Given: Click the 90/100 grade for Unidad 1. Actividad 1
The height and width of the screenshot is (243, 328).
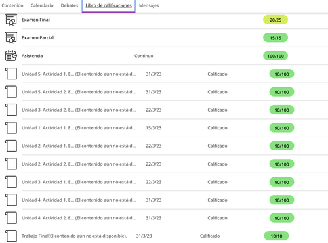Looking at the screenshot, I should [x=281, y=128].
